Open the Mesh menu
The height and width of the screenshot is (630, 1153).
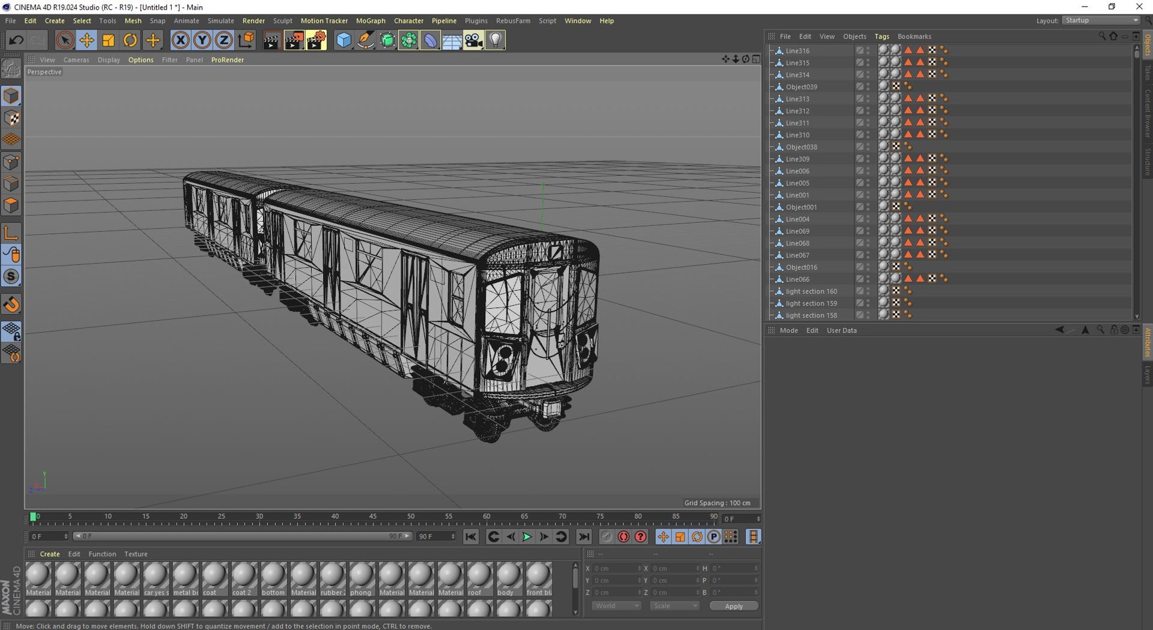point(133,20)
